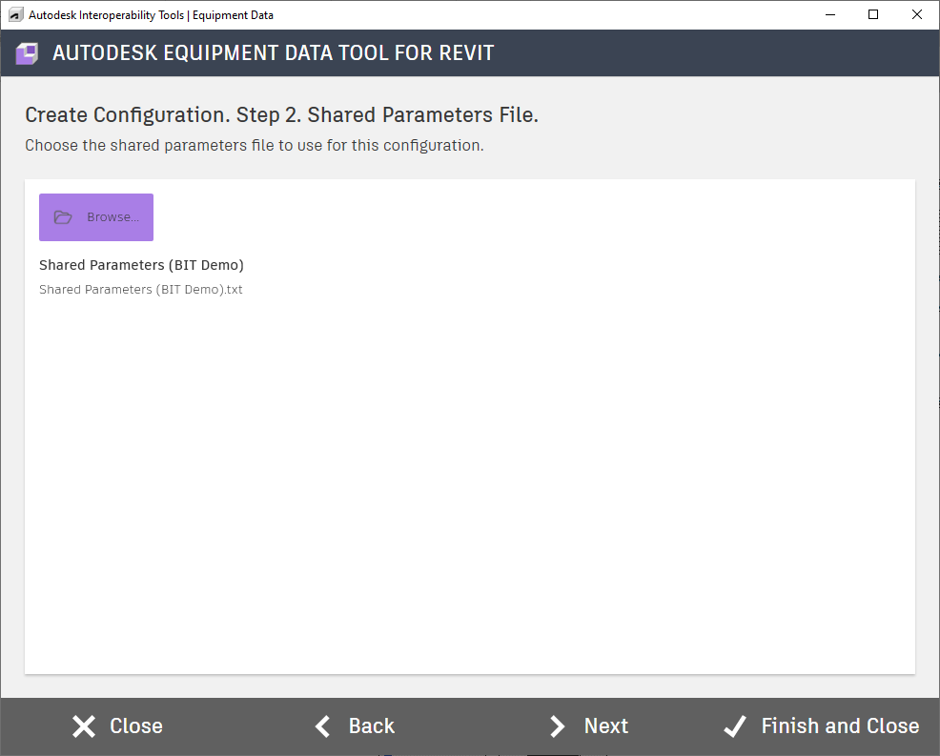
Task: Close the window with the title bar X
Action: click(916, 15)
